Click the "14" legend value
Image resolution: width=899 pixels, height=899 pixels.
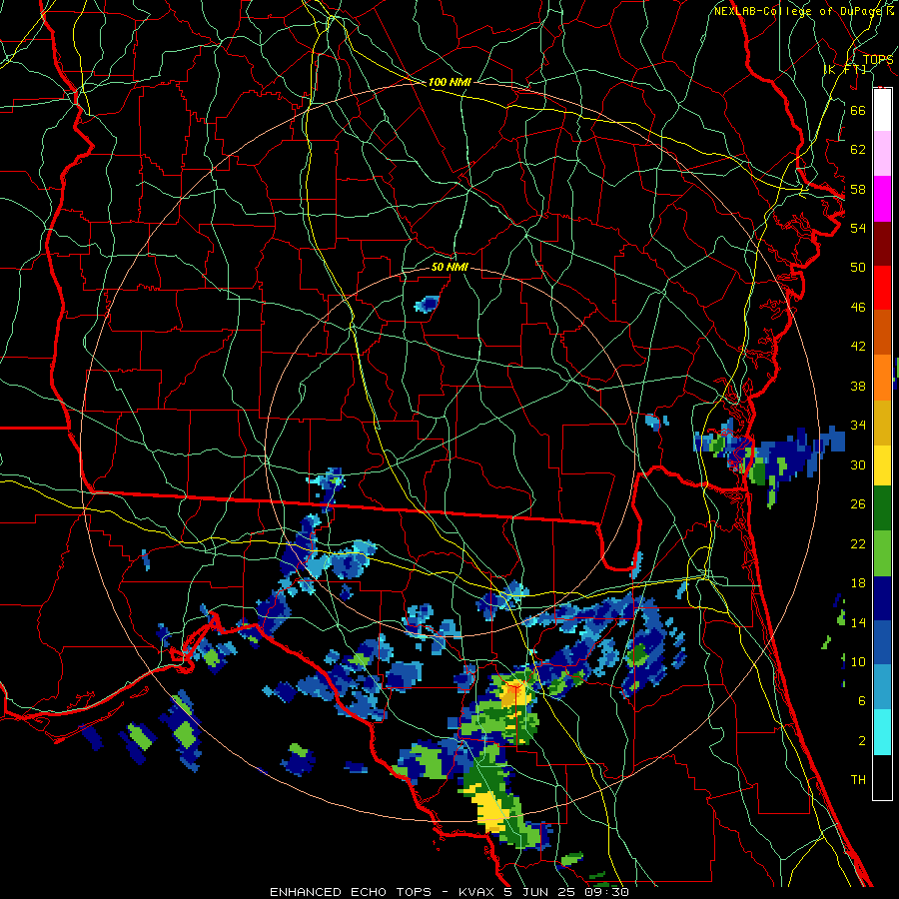(x=858, y=622)
